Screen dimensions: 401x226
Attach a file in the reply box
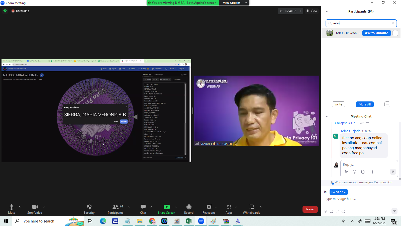pos(363,172)
